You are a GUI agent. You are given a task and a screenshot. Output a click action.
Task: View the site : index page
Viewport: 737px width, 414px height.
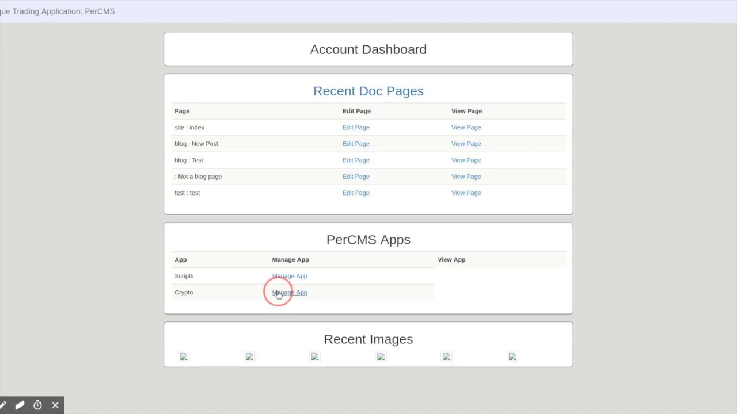[466, 127]
